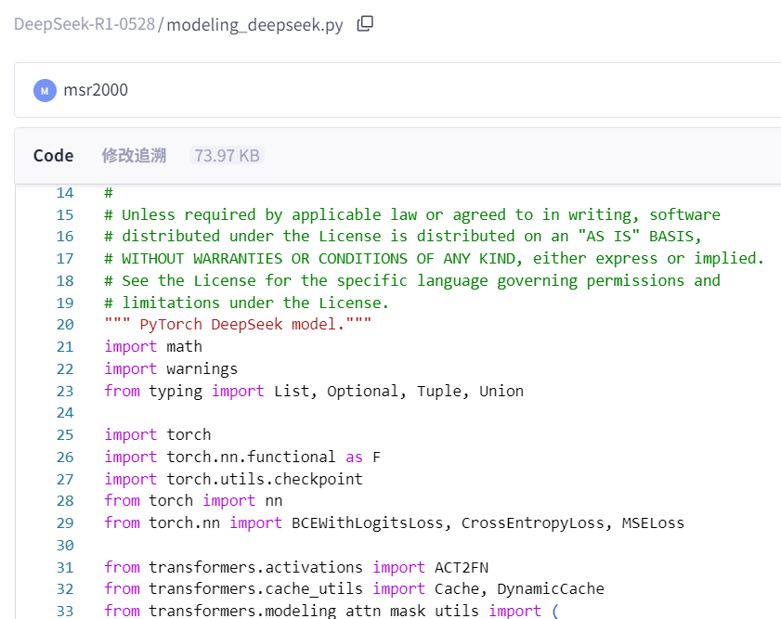The image size is (781, 619).
Task: Click the "import warnings" code line
Action: (171, 368)
